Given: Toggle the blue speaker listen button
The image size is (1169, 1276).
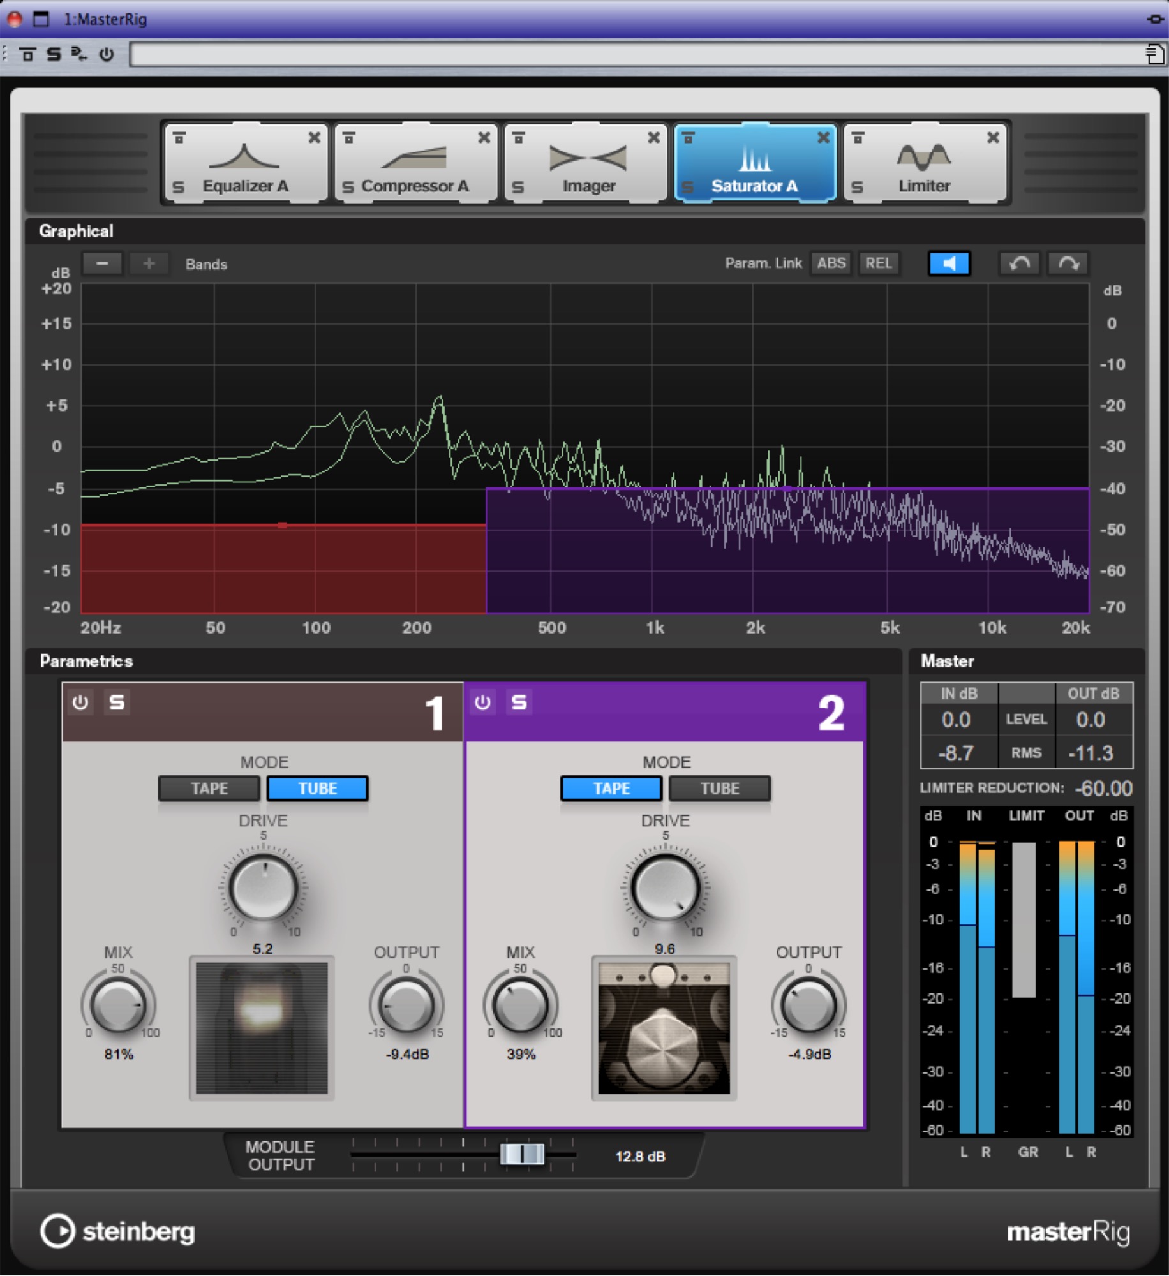Looking at the screenshot, I should pyautogui.click(x=949, y=263).
